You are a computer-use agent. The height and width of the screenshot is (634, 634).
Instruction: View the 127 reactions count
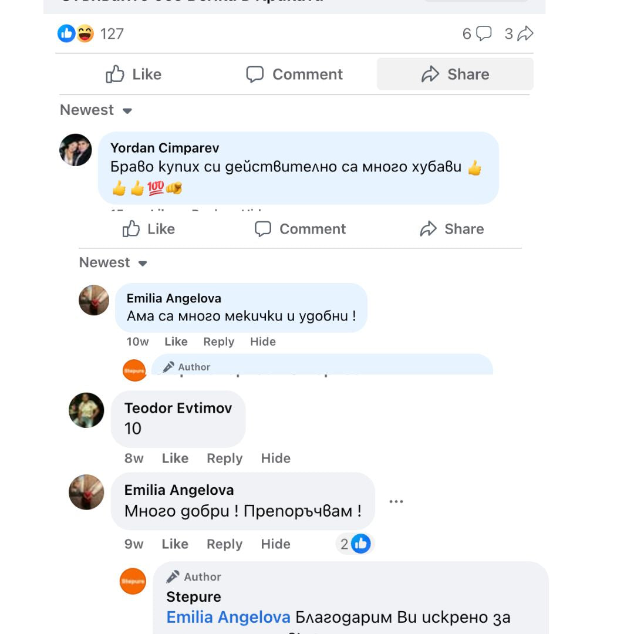tap(110, 33)
